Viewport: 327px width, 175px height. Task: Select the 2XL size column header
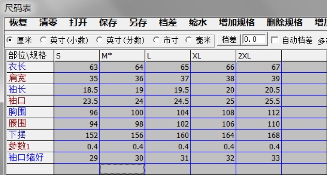(x=259, y=56)
